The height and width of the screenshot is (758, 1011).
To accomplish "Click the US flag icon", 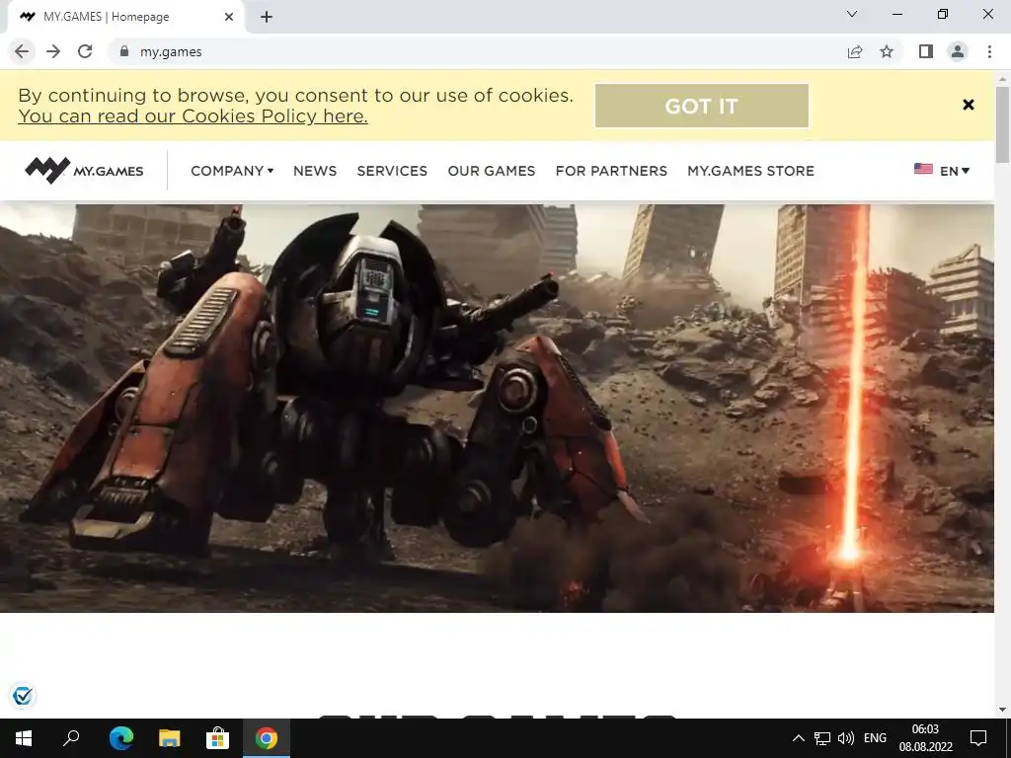I will (x=923, y=169).
